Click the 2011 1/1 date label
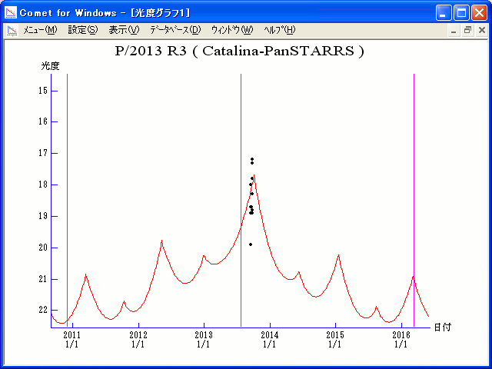Viewport: 492px width, 369px height. 72,340
